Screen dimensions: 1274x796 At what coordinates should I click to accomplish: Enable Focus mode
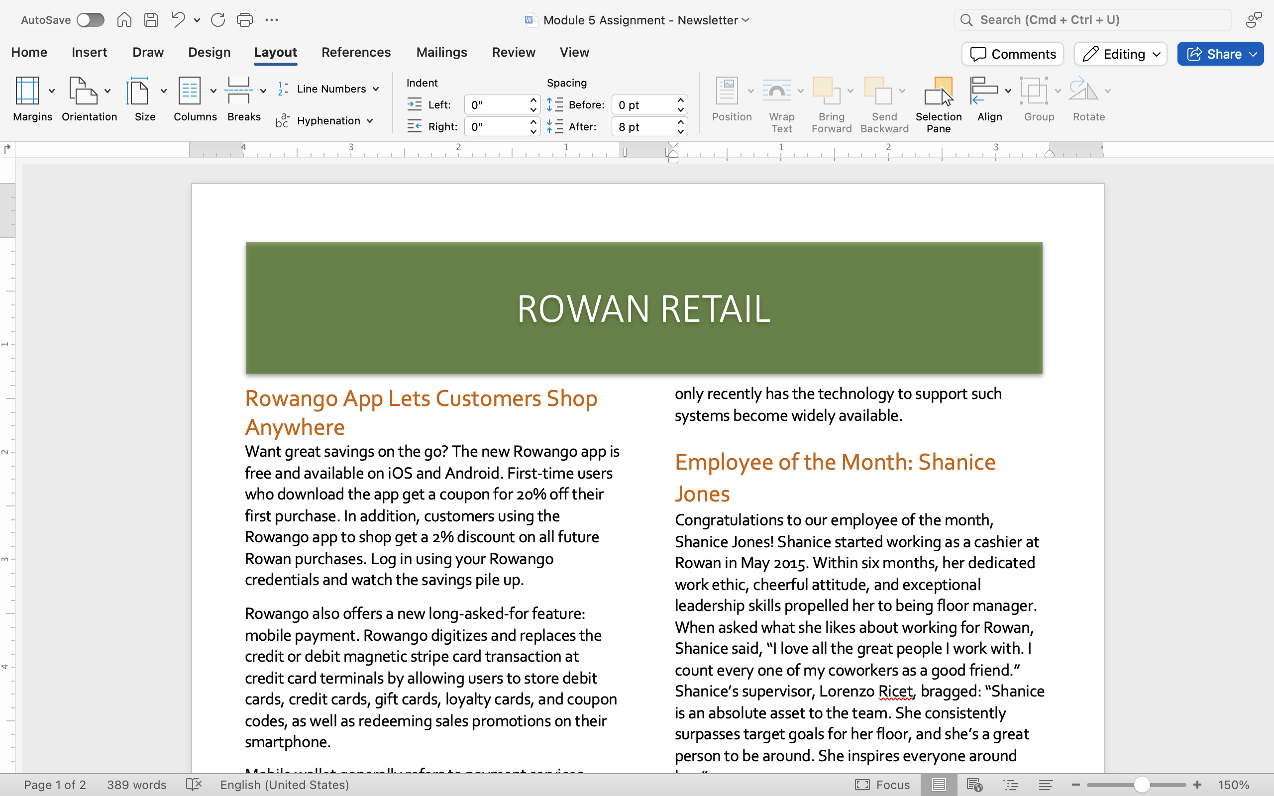(x=882, y=785)
